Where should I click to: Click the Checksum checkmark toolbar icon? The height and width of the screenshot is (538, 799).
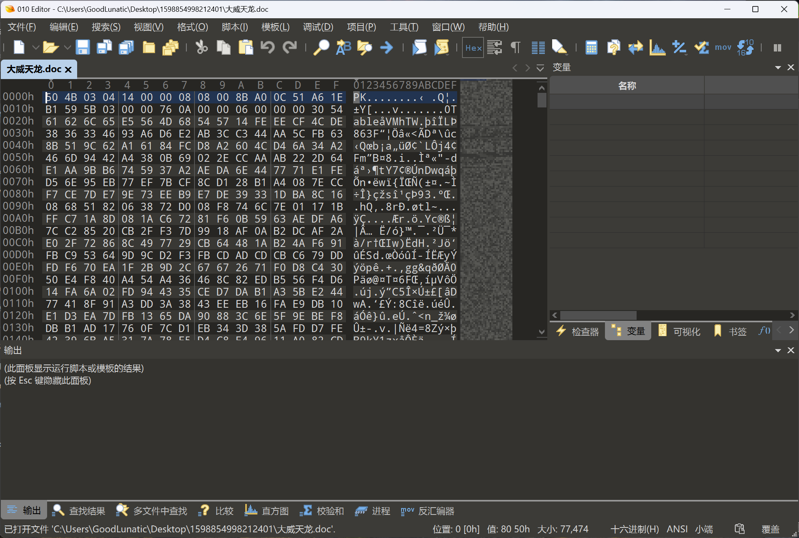point(701,47)
